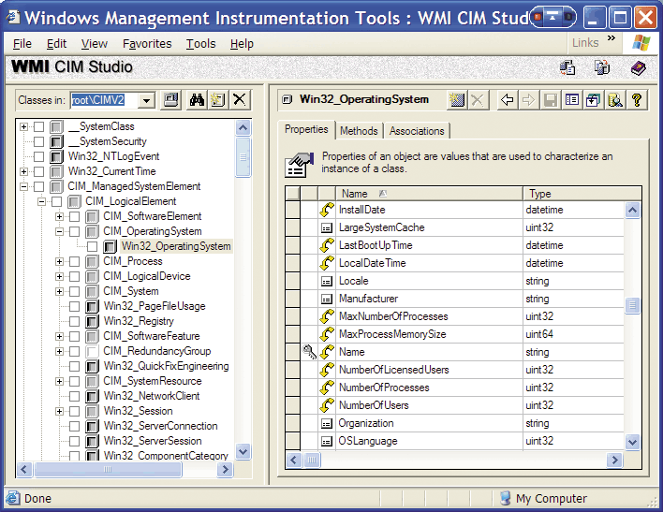Sort by the Type column header

pos(582,194)
